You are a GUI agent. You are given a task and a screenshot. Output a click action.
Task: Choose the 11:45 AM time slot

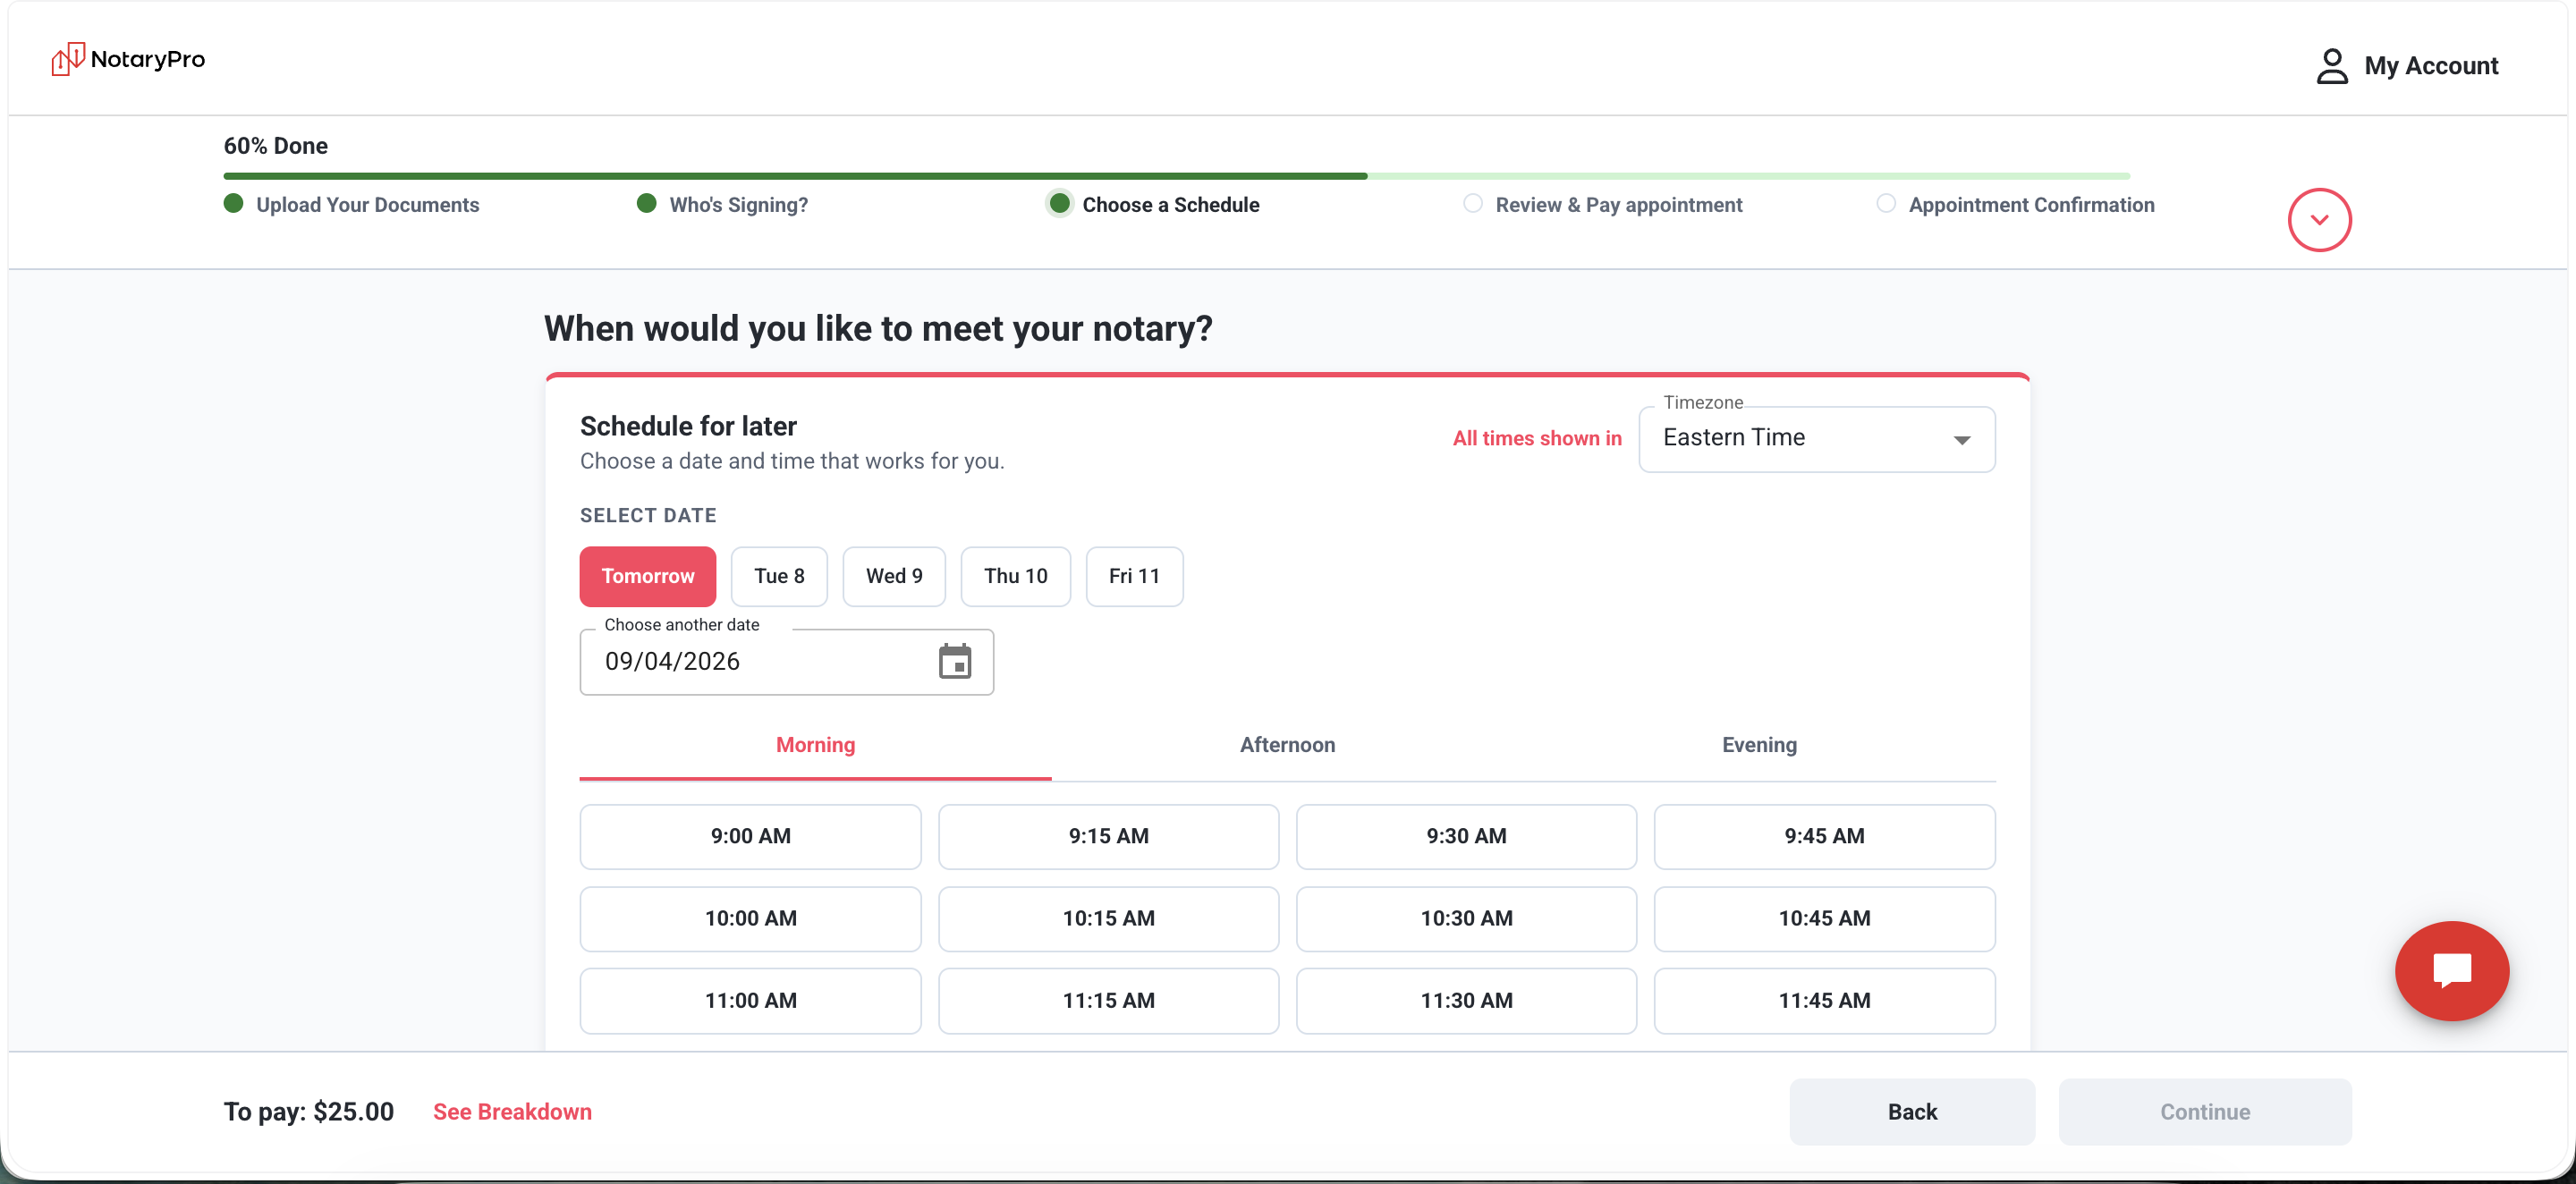pyautogui.click(x=1824, y=1000)
